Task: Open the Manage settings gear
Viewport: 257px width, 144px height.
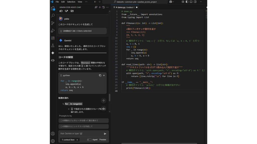Action: (x=53, y=141)
